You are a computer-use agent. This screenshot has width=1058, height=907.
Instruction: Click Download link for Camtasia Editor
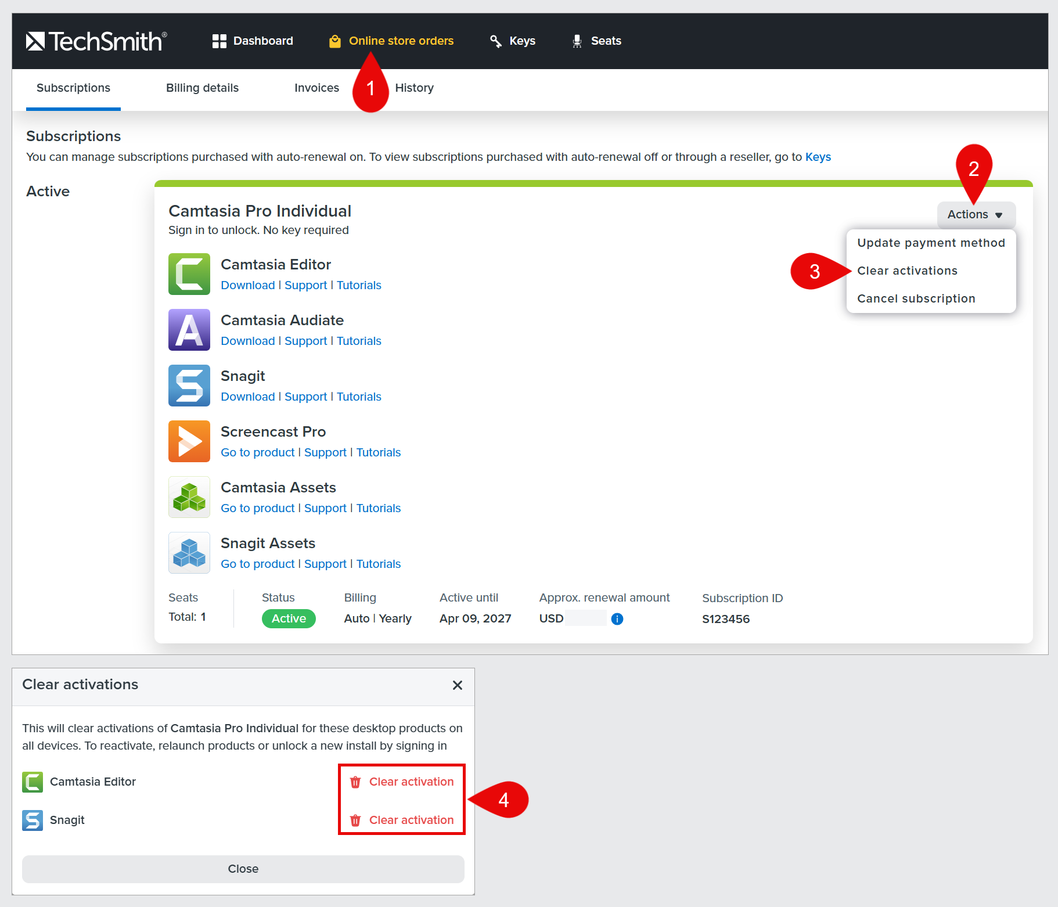pyautogui.click(x=248, y=286)
